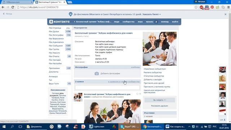Open Моя Страница in the sidebar
Screen dimensions: 231x130
[55, 28]
